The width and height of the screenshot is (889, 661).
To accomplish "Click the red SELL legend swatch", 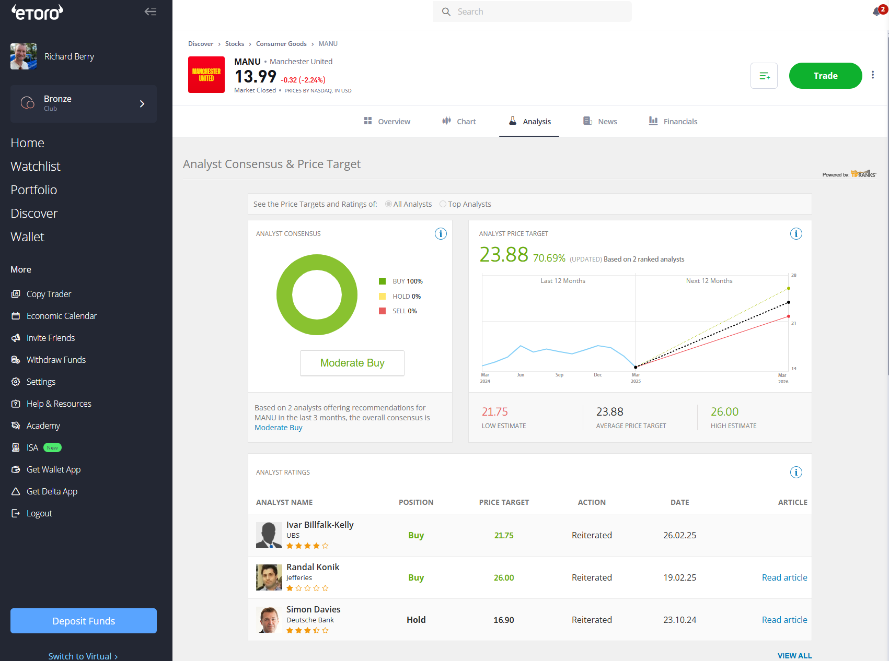I will 382,311.
